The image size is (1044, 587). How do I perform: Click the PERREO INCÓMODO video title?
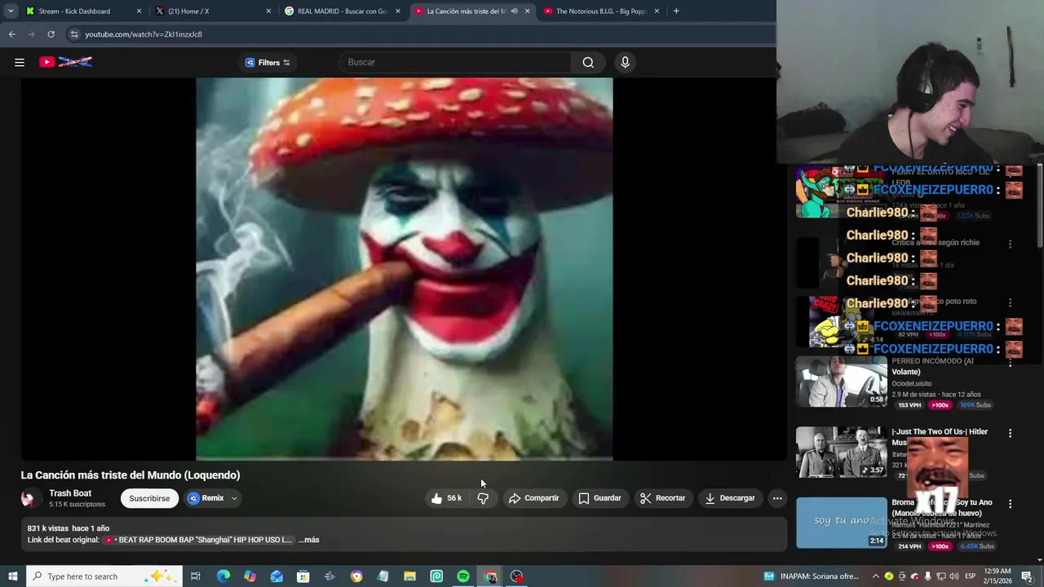(932, 366)
